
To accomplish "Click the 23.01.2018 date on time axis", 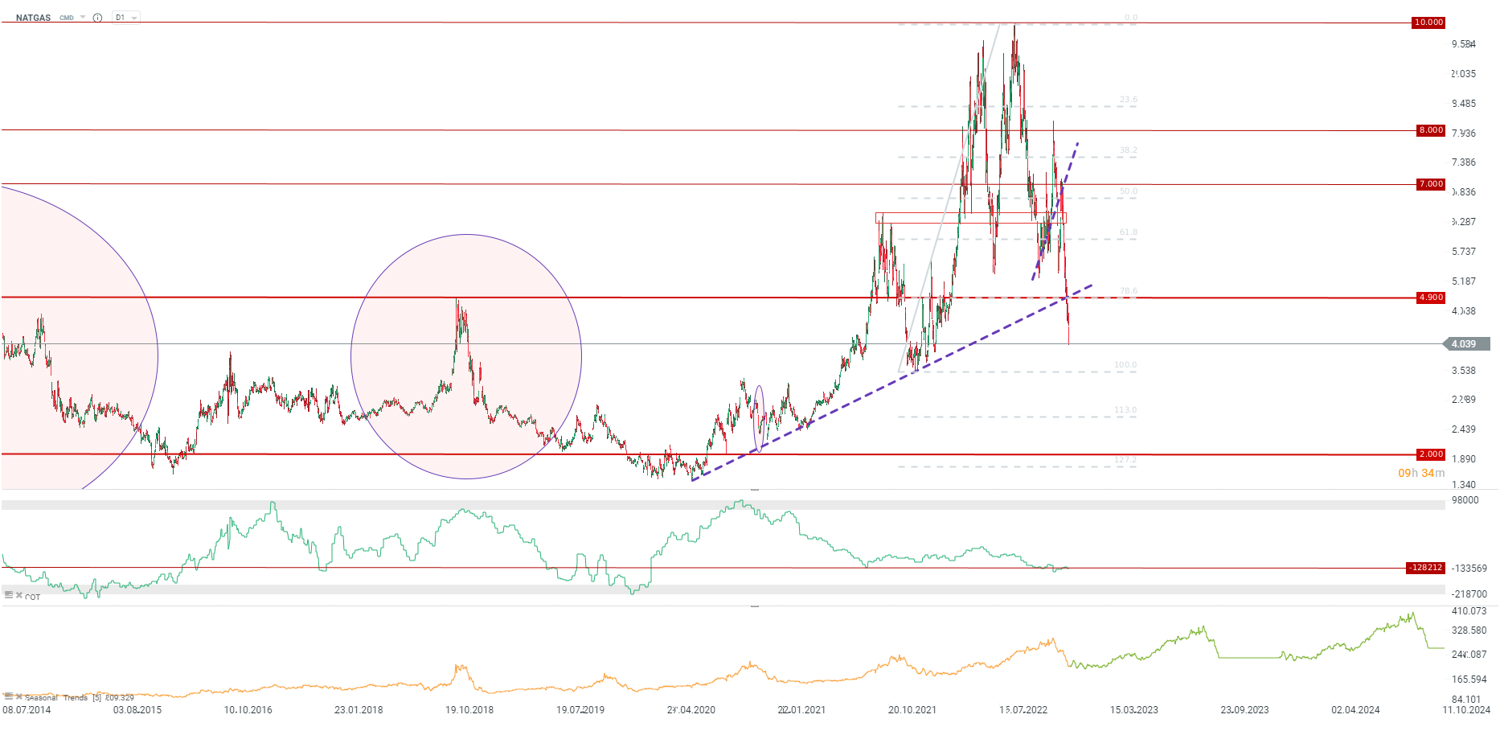I will pos(359,710).
